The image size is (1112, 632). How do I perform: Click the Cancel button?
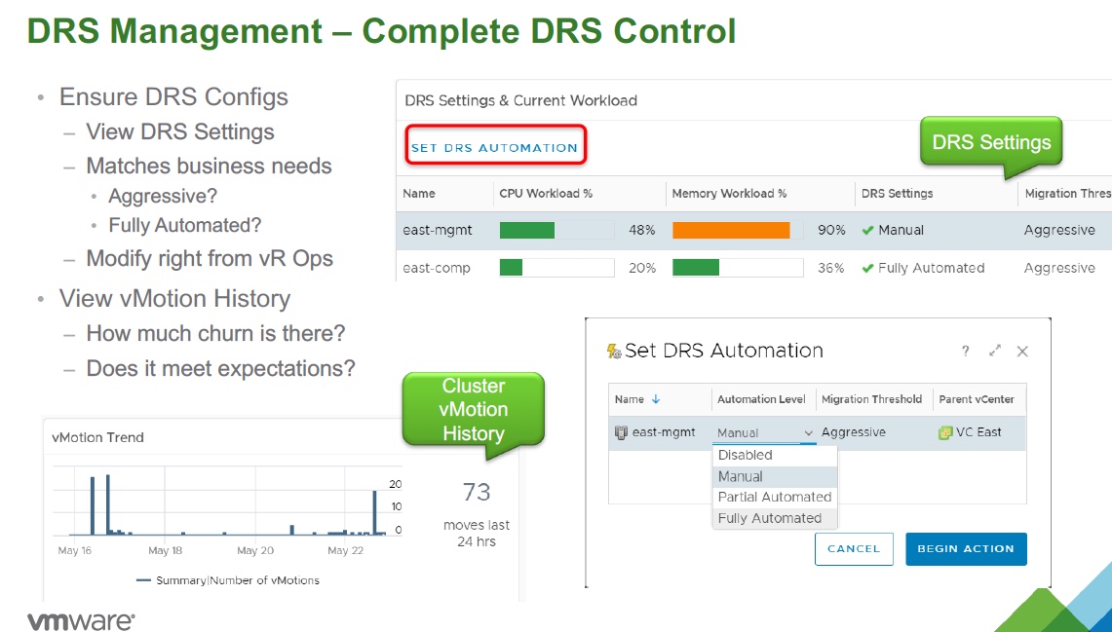coord(854,548)
